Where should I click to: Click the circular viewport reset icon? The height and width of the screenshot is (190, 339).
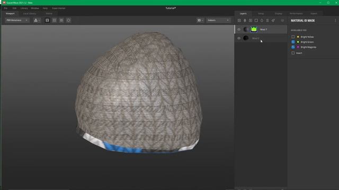coord(68,20)
